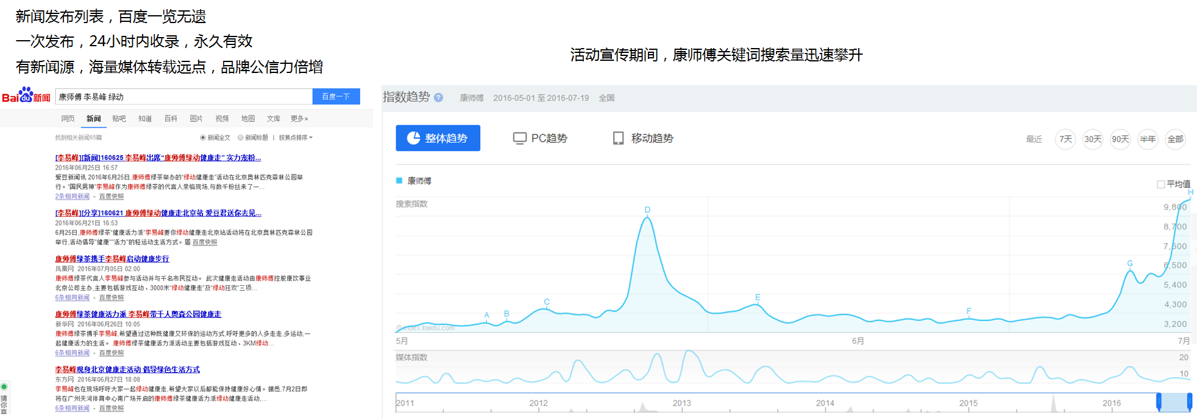Select the 30天 time range button
Image resolution: width=1197 pixels, height=419 pixels.
click(1092, 139)
